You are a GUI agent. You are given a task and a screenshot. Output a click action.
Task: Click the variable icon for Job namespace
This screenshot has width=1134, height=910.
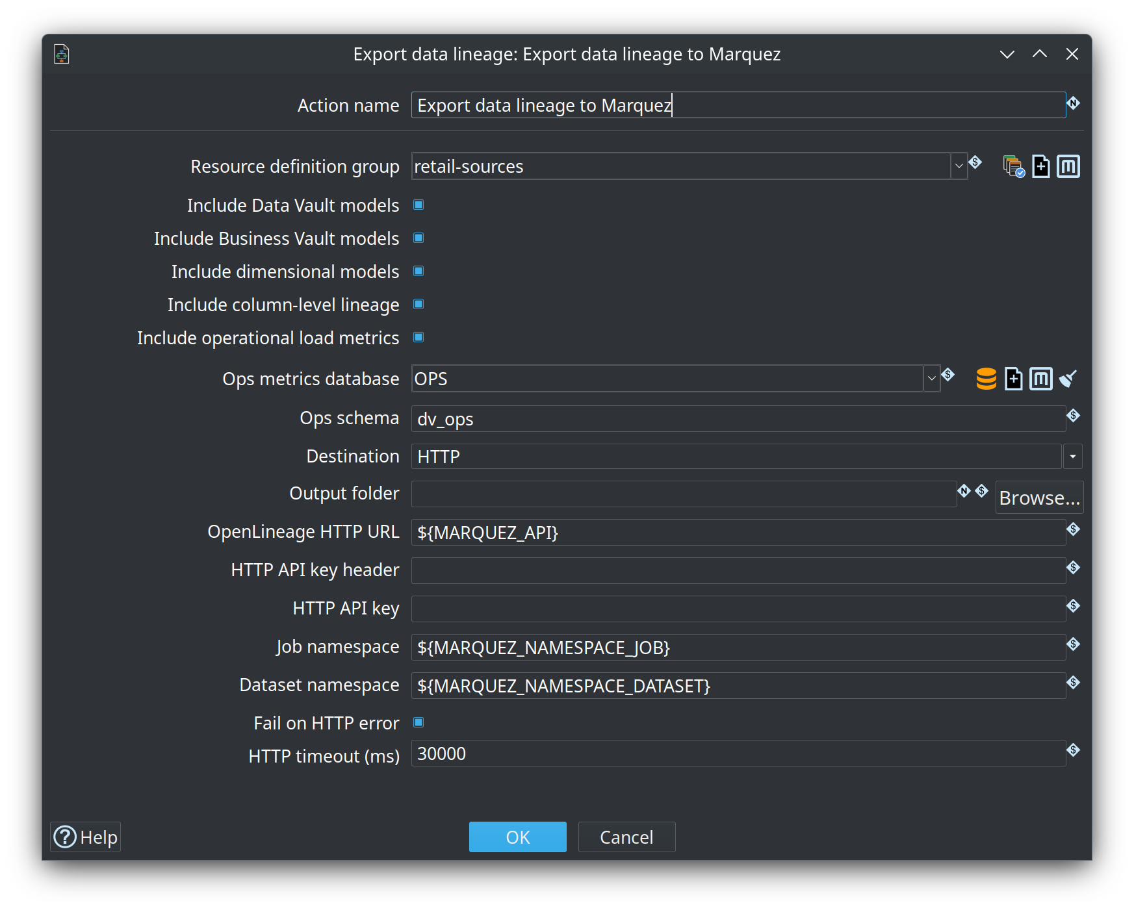[x=1073, y=644]
